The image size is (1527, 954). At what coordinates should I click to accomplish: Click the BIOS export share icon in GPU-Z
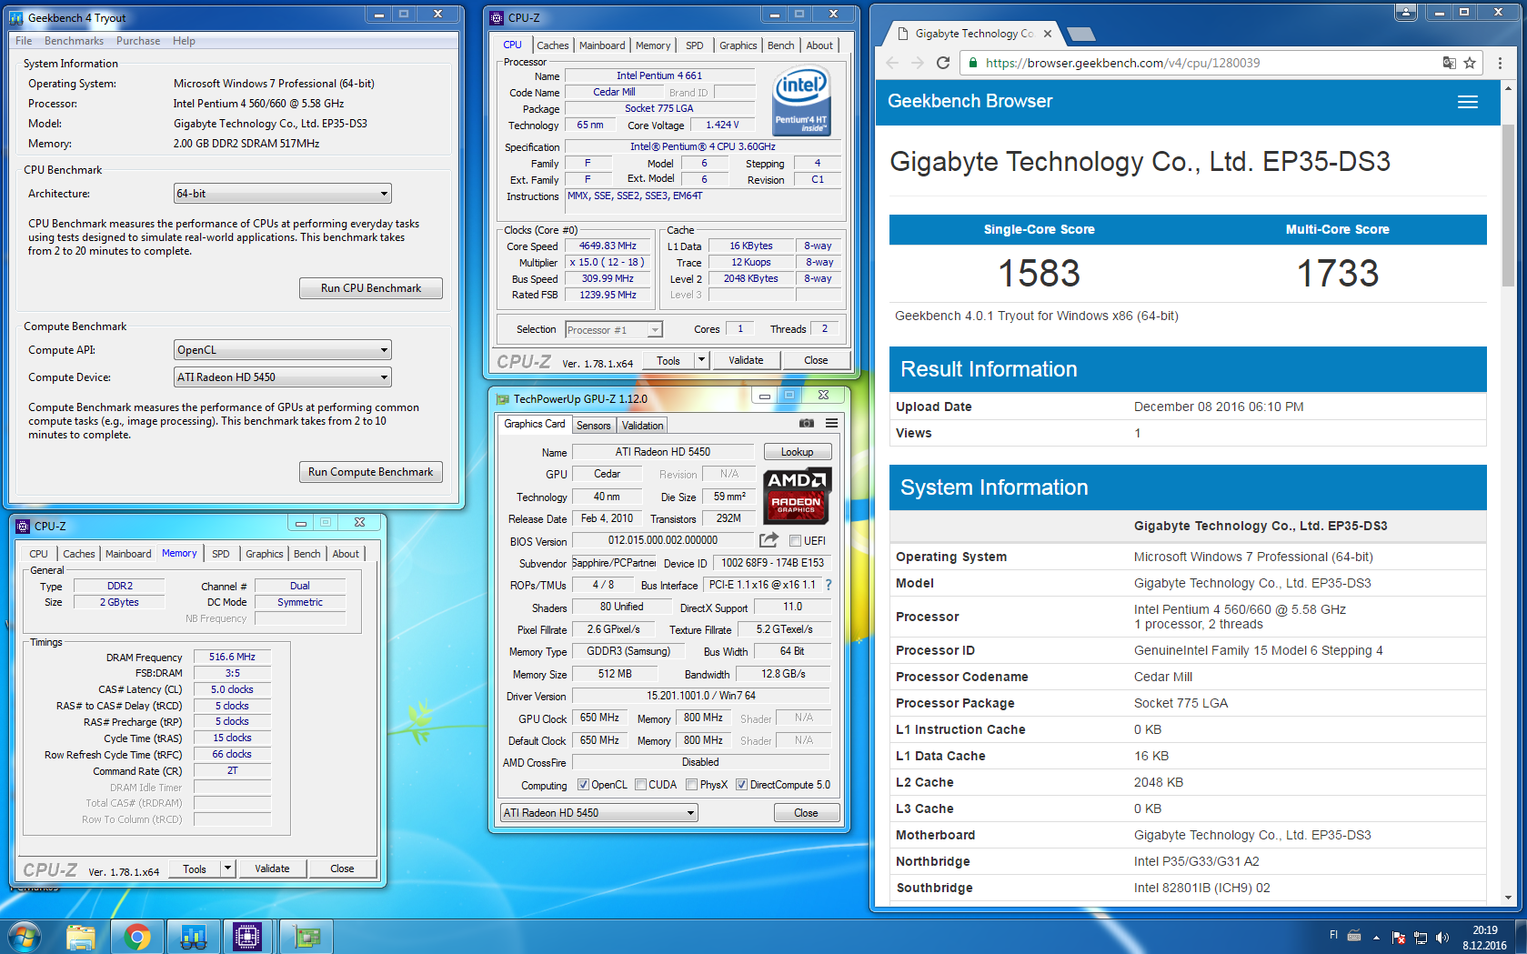click(769, 540)
